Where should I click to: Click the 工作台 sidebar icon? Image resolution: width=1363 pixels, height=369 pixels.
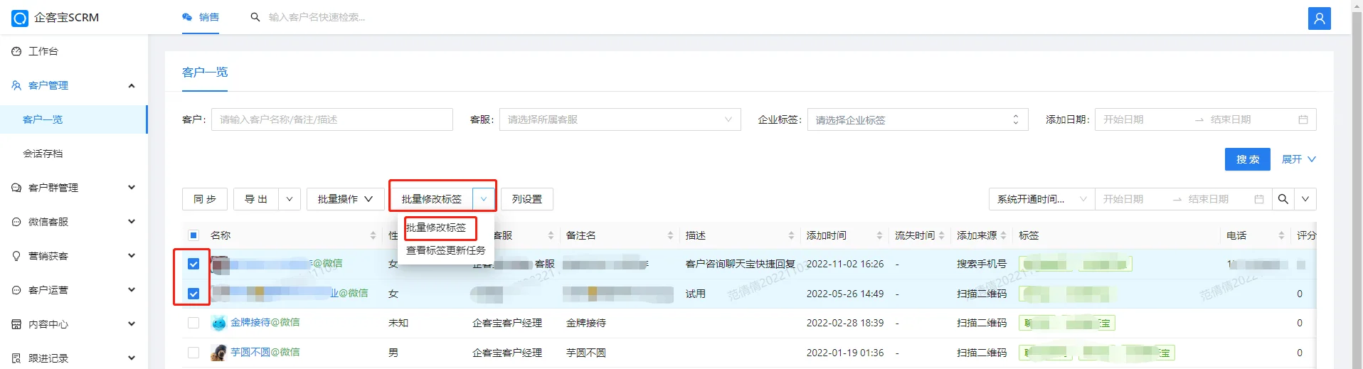[16, 51]
